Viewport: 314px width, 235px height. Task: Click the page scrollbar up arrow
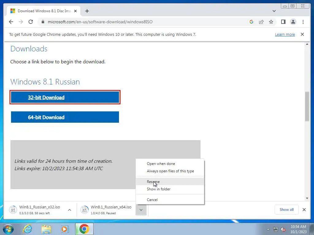point(307,44)
